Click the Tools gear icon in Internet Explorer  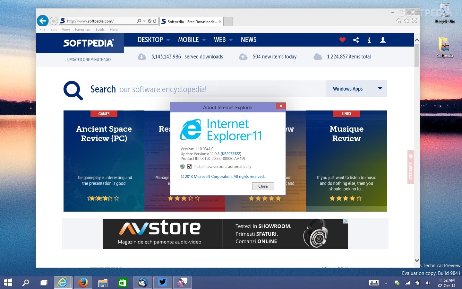click(415, 20)
